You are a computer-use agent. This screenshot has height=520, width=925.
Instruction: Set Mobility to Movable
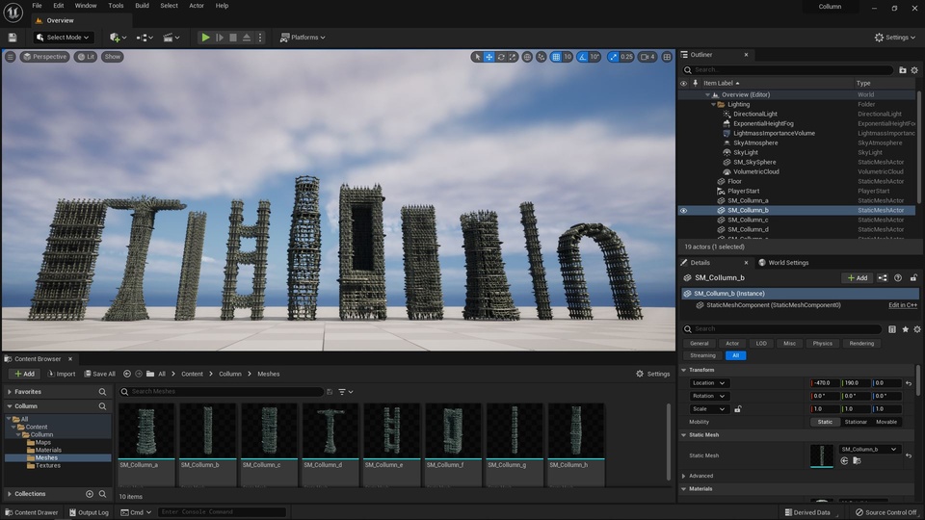pyautogui.click(x=886, y=422)
